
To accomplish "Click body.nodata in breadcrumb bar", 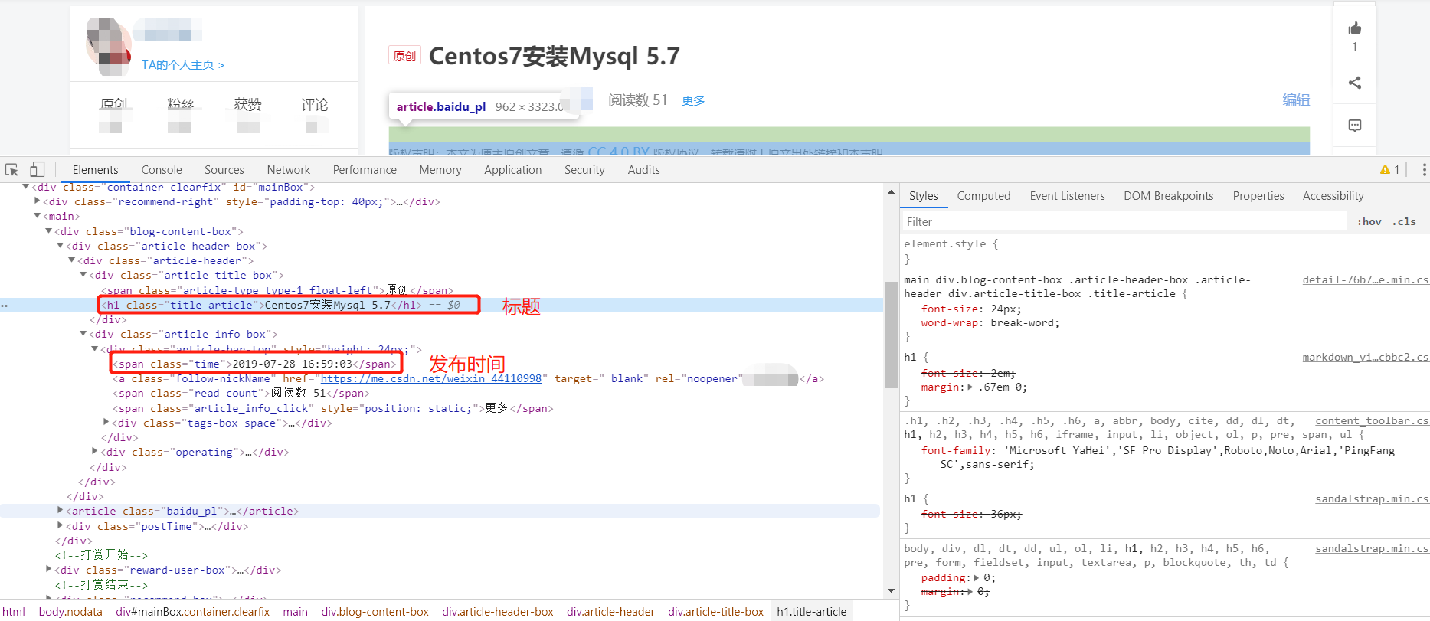I will click(x=70, y=612).
